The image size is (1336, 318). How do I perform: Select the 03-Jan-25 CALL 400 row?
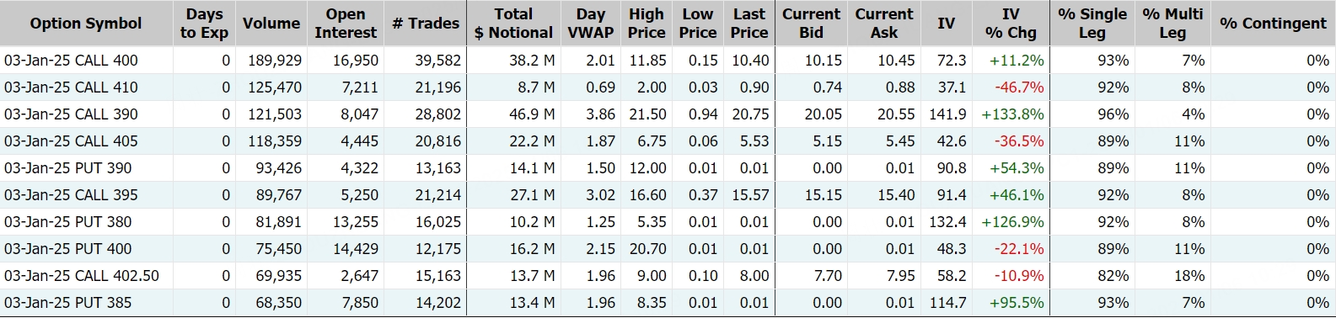tap(668, 61)
